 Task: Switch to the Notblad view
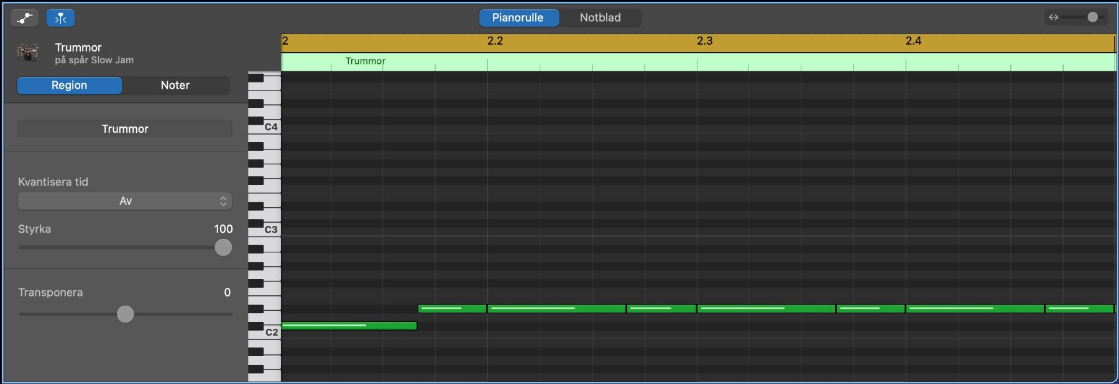coord(600,17)
